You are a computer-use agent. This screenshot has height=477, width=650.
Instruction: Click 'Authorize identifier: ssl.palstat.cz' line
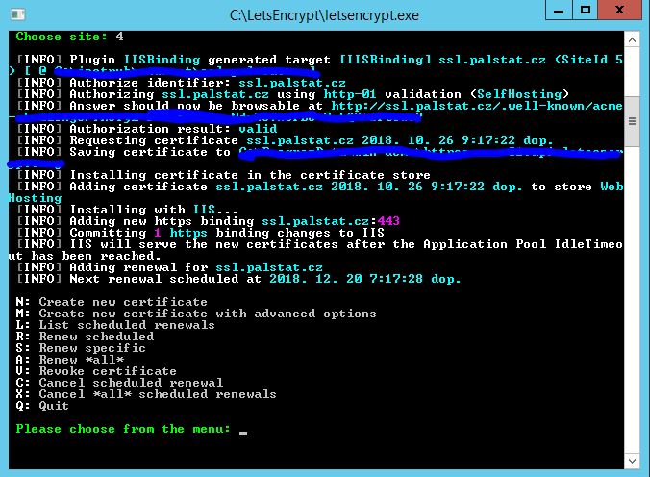(181, 83)
